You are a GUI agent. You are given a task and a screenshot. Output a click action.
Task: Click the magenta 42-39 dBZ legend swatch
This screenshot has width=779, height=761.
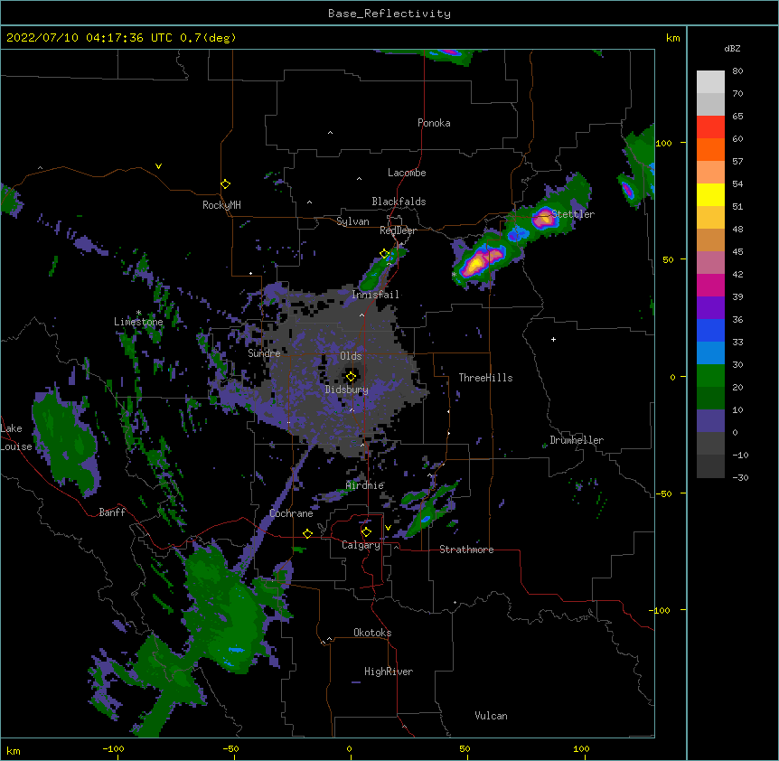pyautogui.click(x=710, y=285)
